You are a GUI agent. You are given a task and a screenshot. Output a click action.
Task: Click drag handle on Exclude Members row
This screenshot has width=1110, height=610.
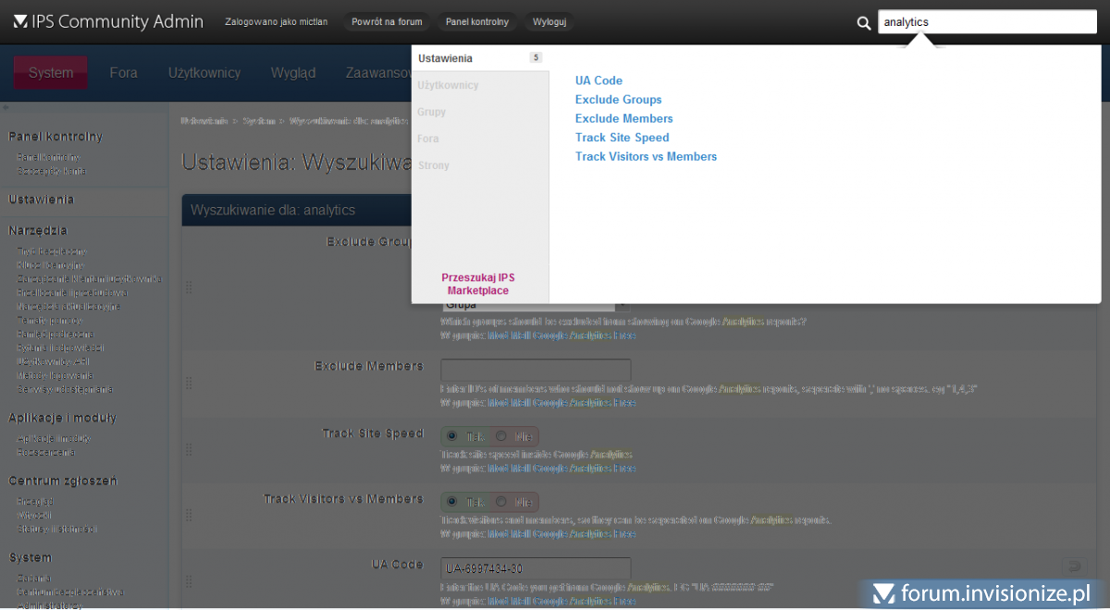[x=189, y=384]
